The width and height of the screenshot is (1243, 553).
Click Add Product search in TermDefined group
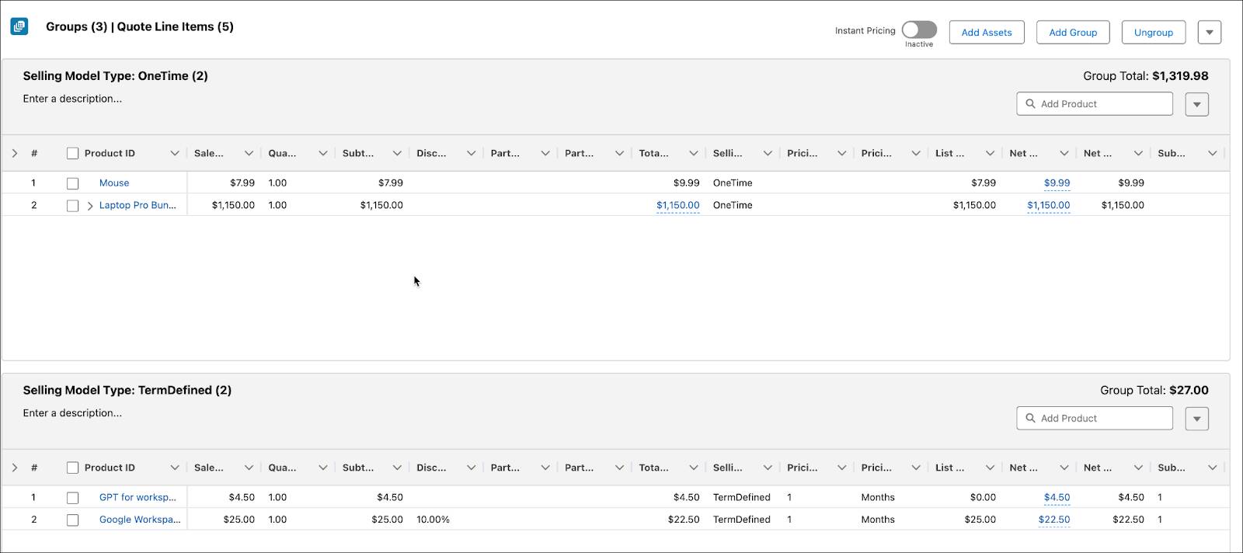[x=1095, y=418]
